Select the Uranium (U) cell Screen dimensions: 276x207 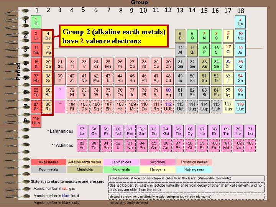(118, 146)
